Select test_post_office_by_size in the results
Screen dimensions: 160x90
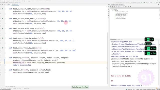click(x=120, y=17)
